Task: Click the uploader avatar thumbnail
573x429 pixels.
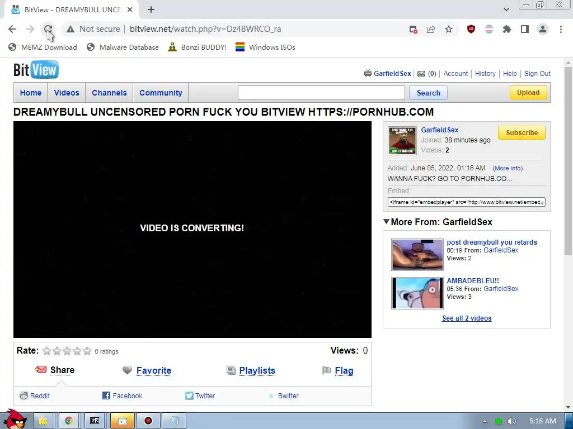Action: pos(402,141)
